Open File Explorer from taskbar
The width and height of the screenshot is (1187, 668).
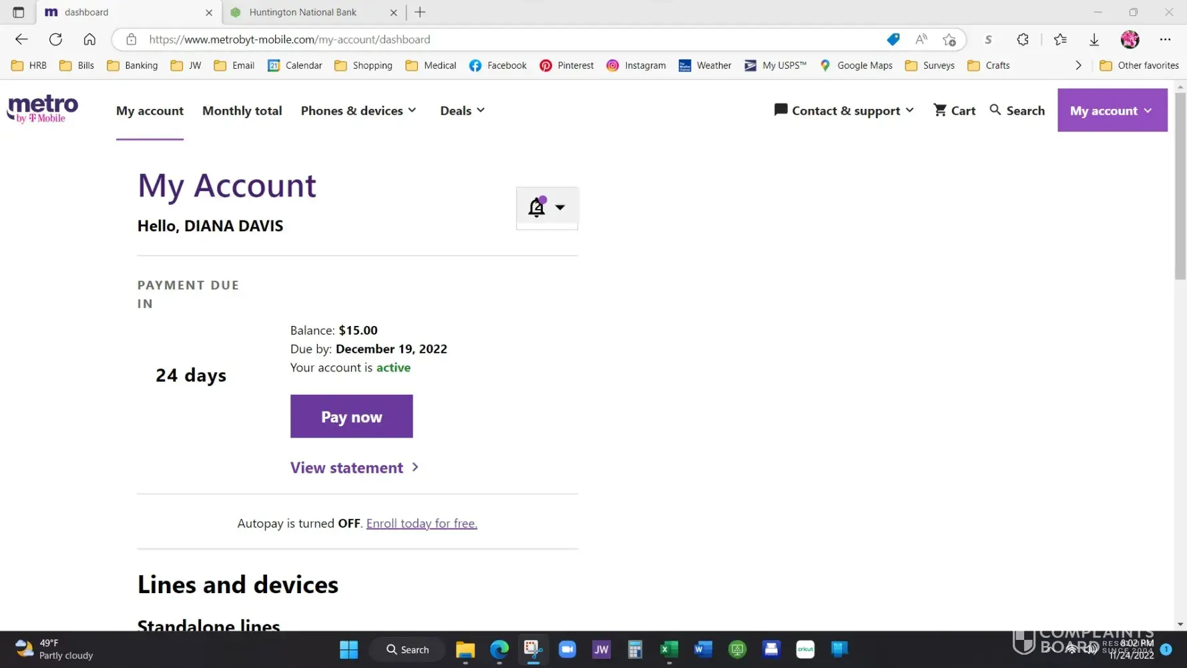click(x=465, y=649)
